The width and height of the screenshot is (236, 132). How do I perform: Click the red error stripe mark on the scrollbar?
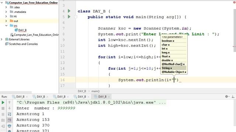click(235, 47)
